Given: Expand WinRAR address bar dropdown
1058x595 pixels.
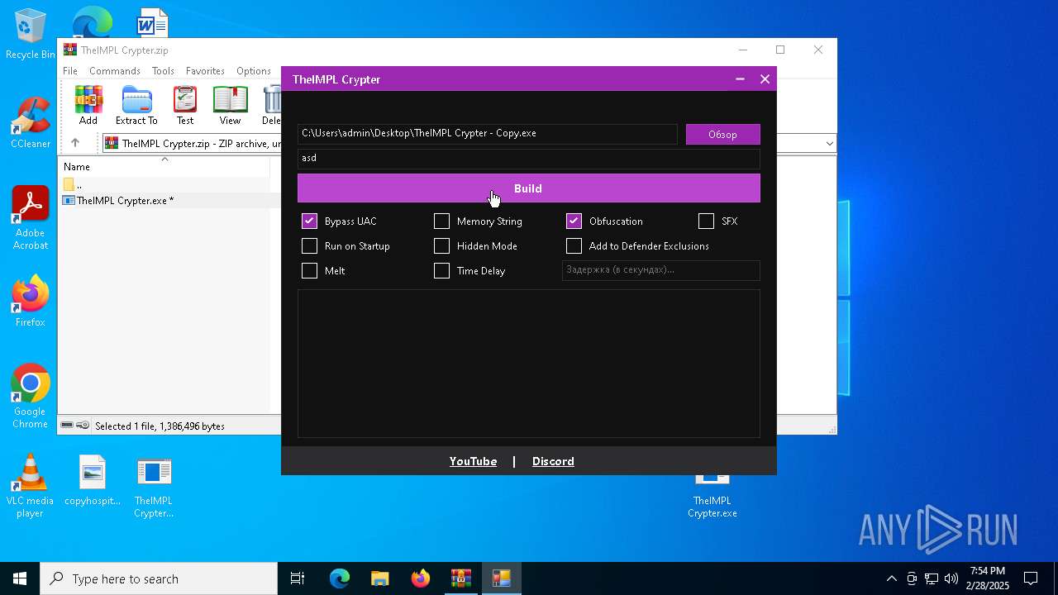Looking at the screenshot, I should tap(829, 144).
